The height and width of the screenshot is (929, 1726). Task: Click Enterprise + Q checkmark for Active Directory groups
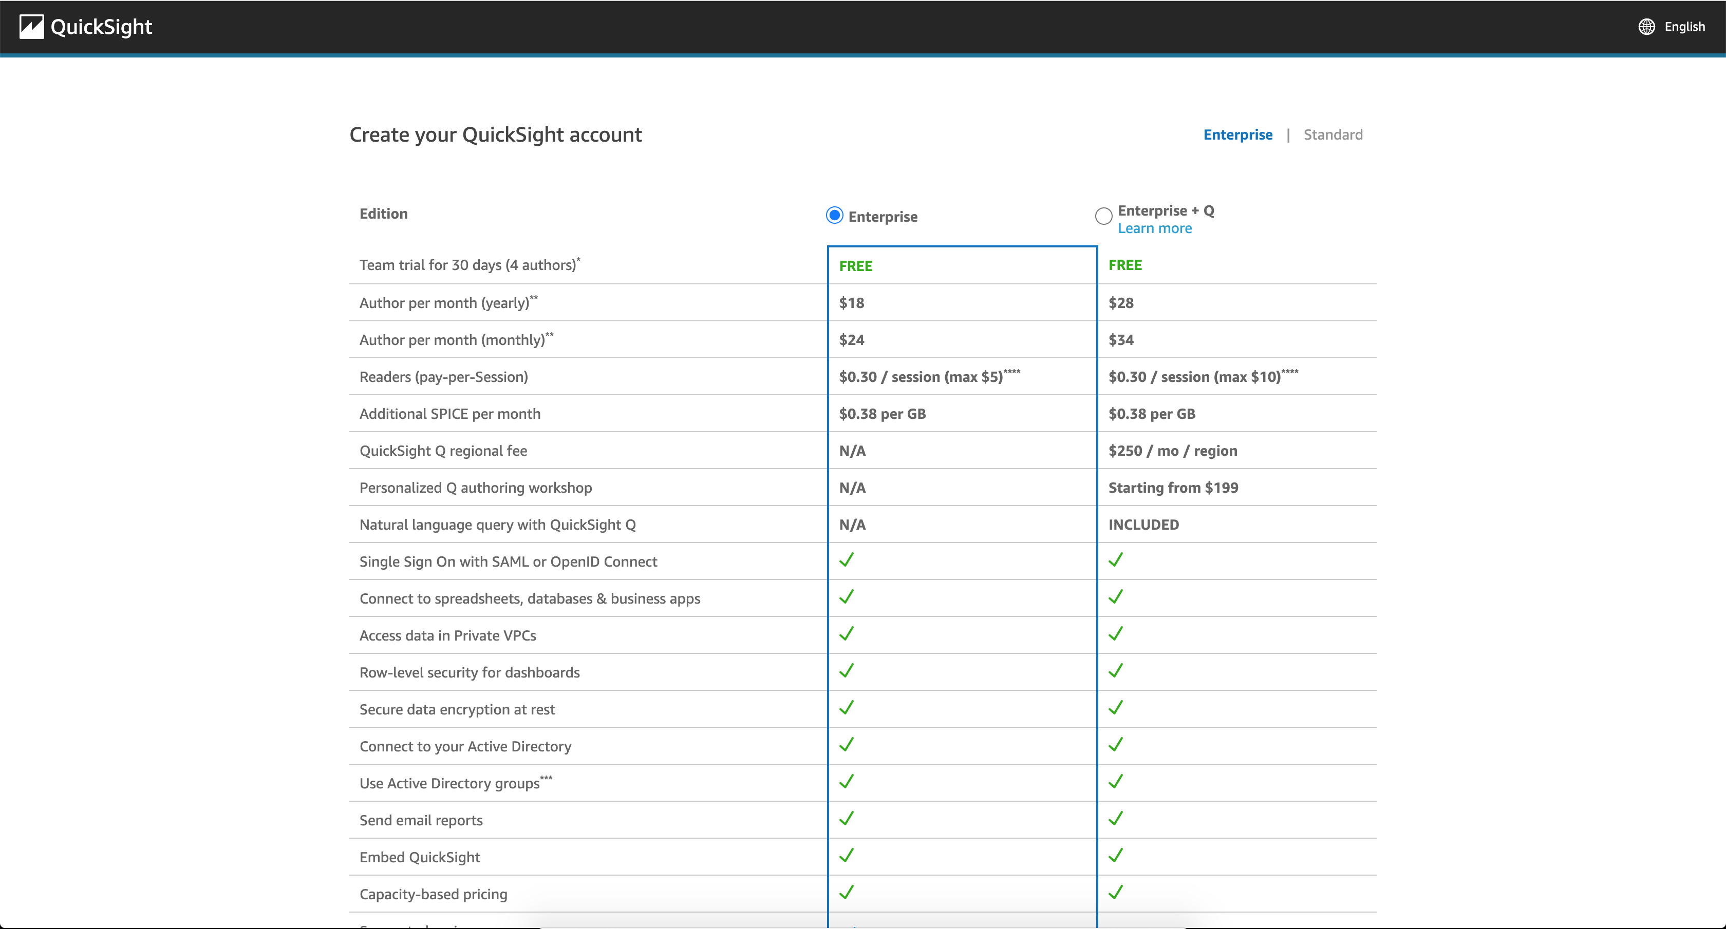1116,781
